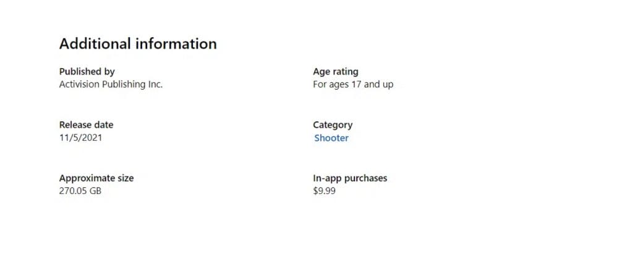The height and width of the screenshot is (267, 633).
Task: Click the word Activision in publisher name
Action: (80, 84)
